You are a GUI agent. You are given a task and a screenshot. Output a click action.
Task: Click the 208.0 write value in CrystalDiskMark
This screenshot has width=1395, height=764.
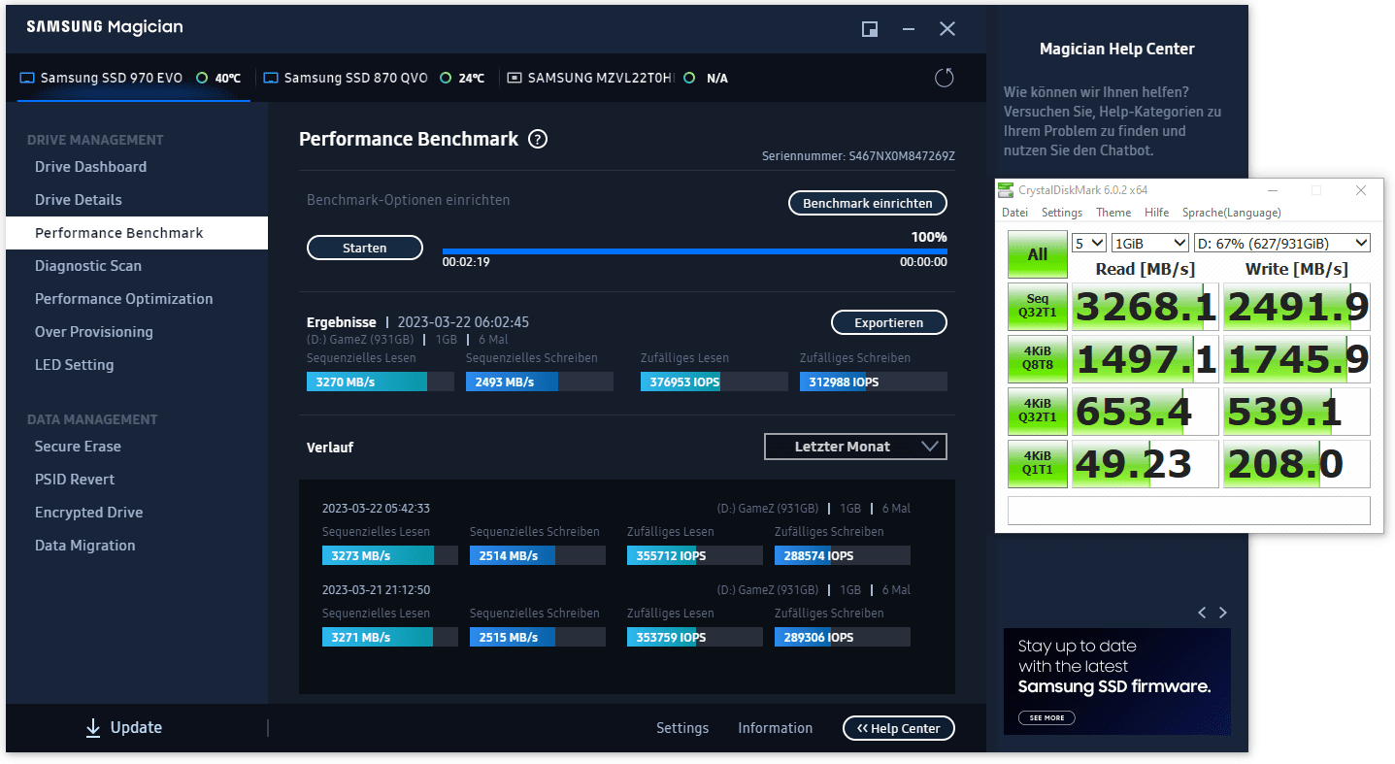pyautogui.click(x=1297, y=464)
